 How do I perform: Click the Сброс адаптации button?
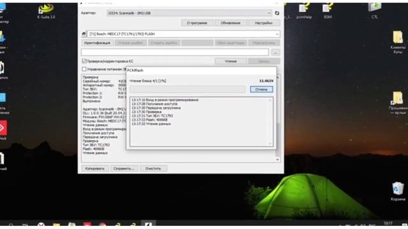[231, 43]
